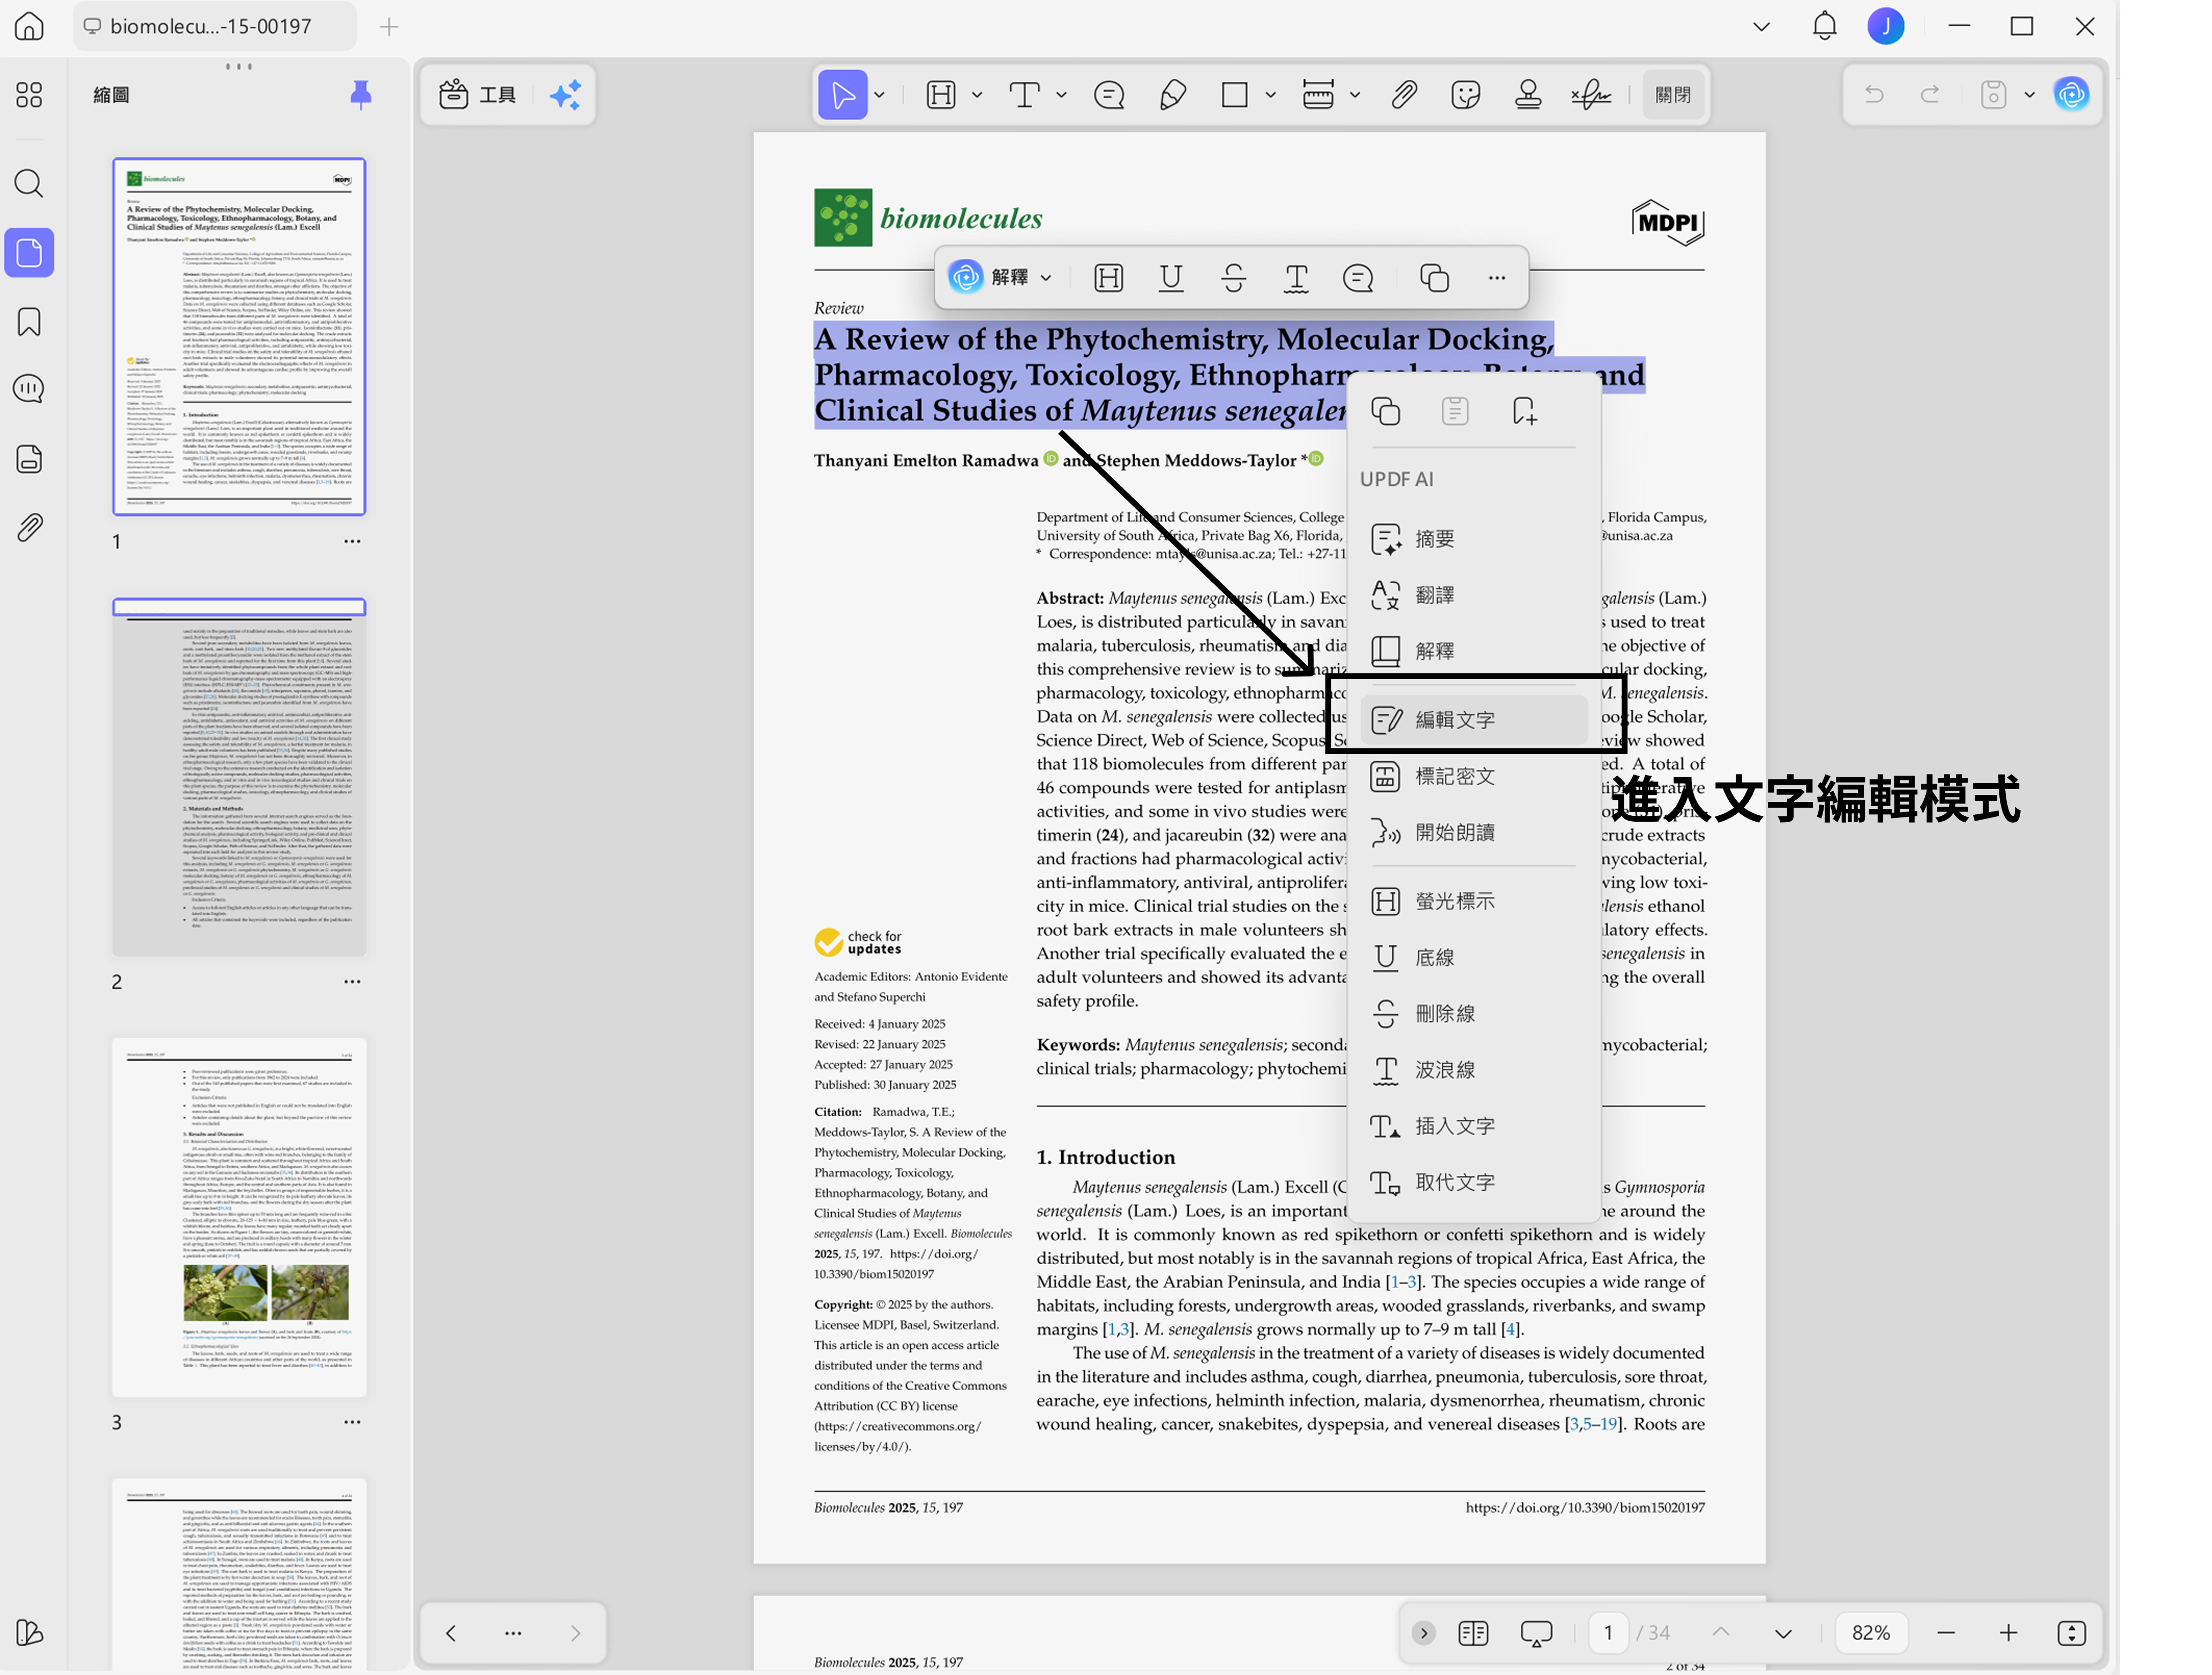Select the sticky note comment tool
2212x1675 pixels.
tap(1109, 95)
